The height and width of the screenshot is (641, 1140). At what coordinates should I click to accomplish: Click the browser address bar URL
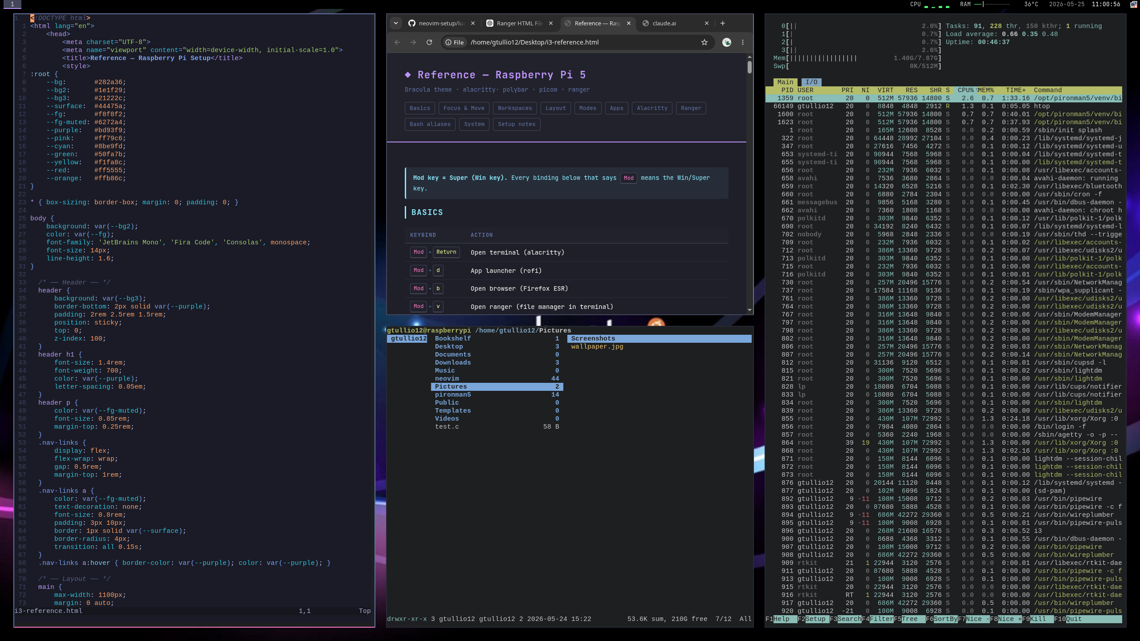pyautogui.click(x=534, y=42)
